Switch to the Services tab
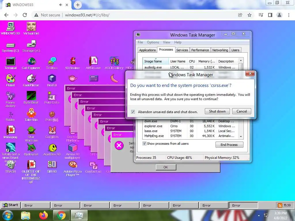 pos(182,50)
